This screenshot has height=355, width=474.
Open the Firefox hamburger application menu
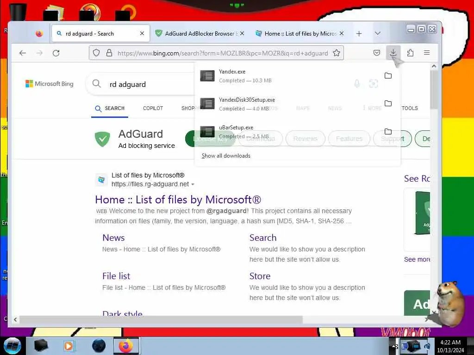[426, 53]
